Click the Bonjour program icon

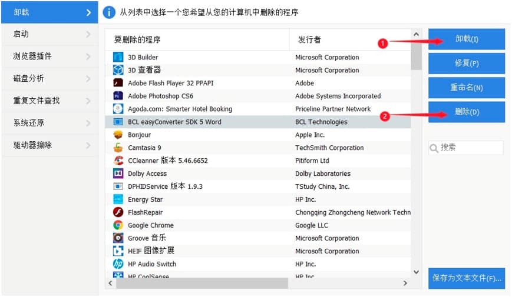pyautogui.click(x=118, y=135)
